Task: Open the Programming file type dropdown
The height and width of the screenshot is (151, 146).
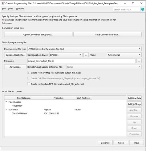Action: (x=84, y=49)
